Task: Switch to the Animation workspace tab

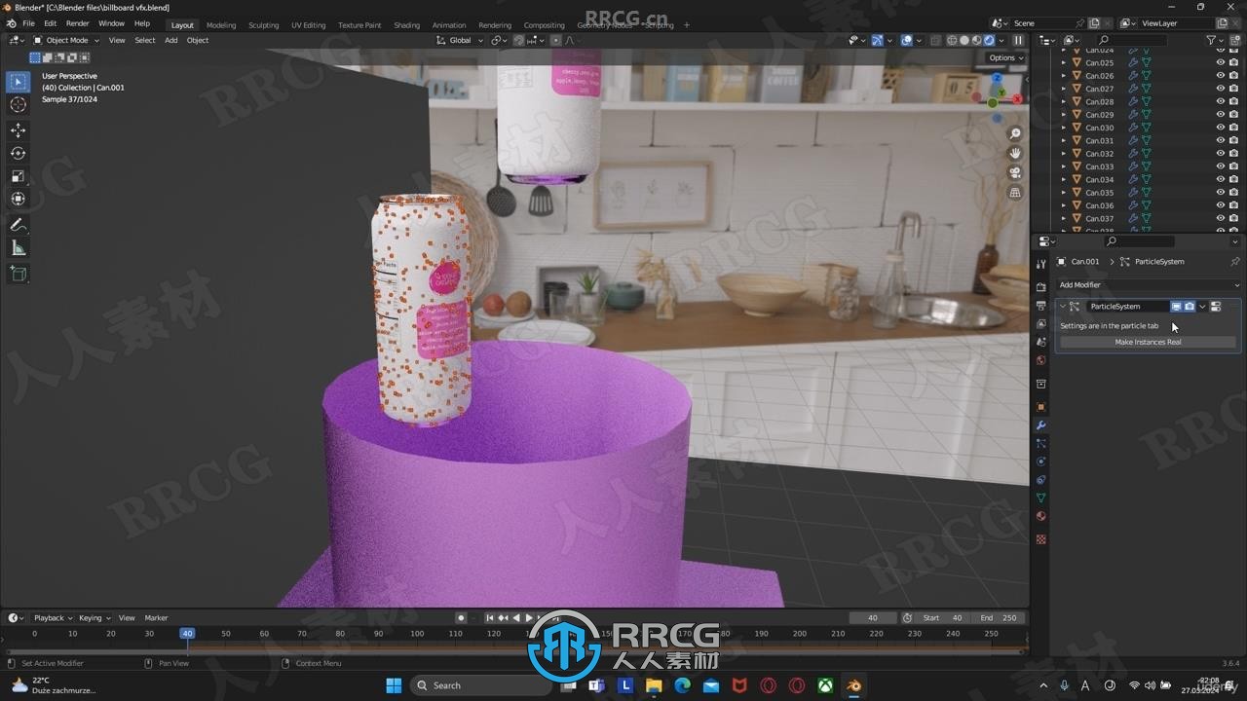Action: pos(449,25)
